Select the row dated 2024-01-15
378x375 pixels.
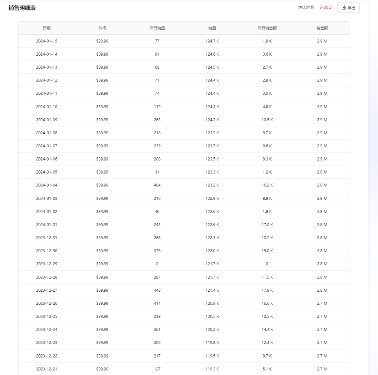tap(47, 41)
